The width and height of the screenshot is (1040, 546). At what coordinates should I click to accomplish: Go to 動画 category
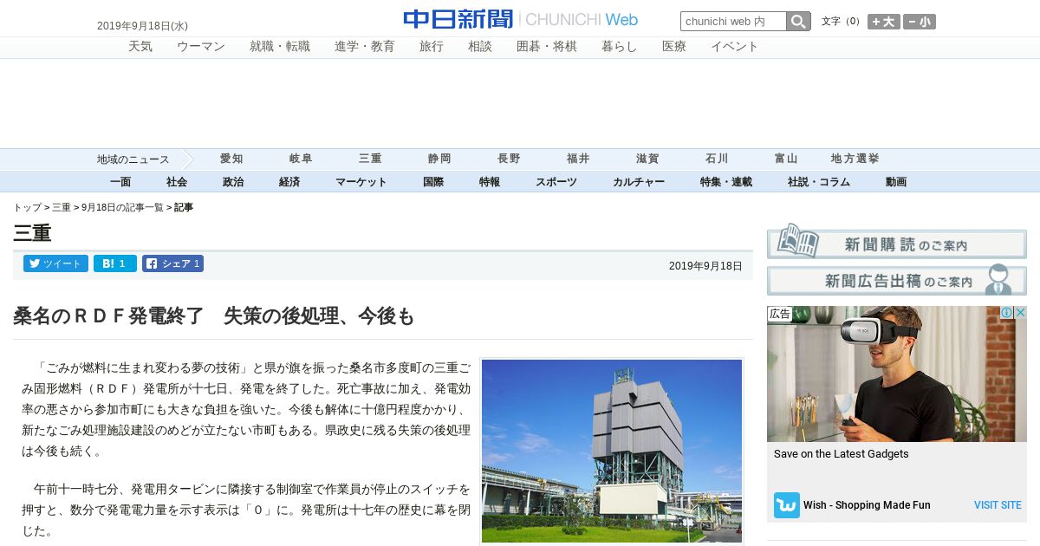pos(896,182)
